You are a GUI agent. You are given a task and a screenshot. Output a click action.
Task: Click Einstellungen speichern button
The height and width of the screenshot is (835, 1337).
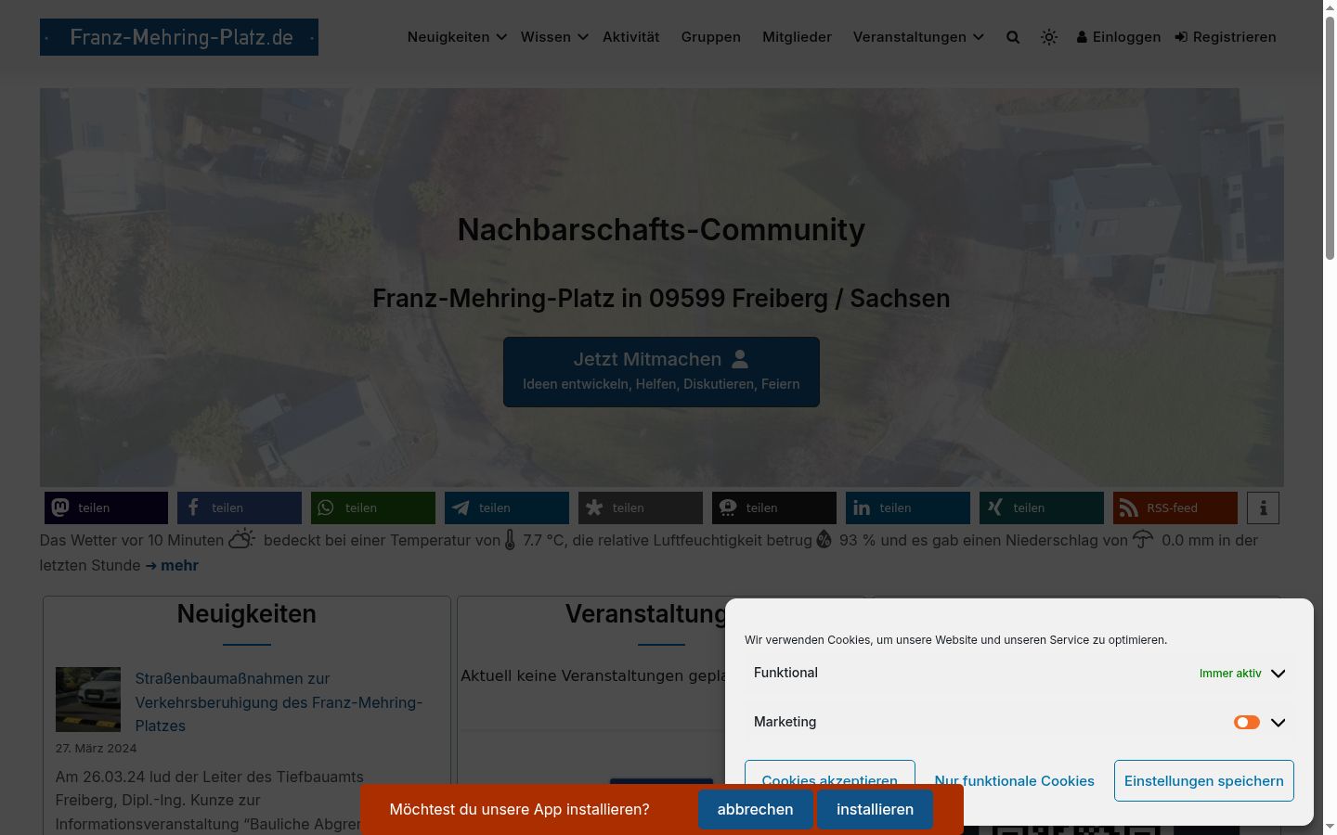(1204, 780)
